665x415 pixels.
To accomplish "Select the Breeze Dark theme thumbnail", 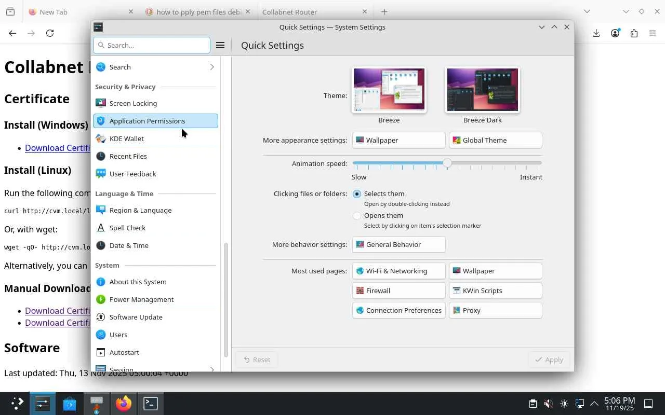I will (x=483, y=90).
